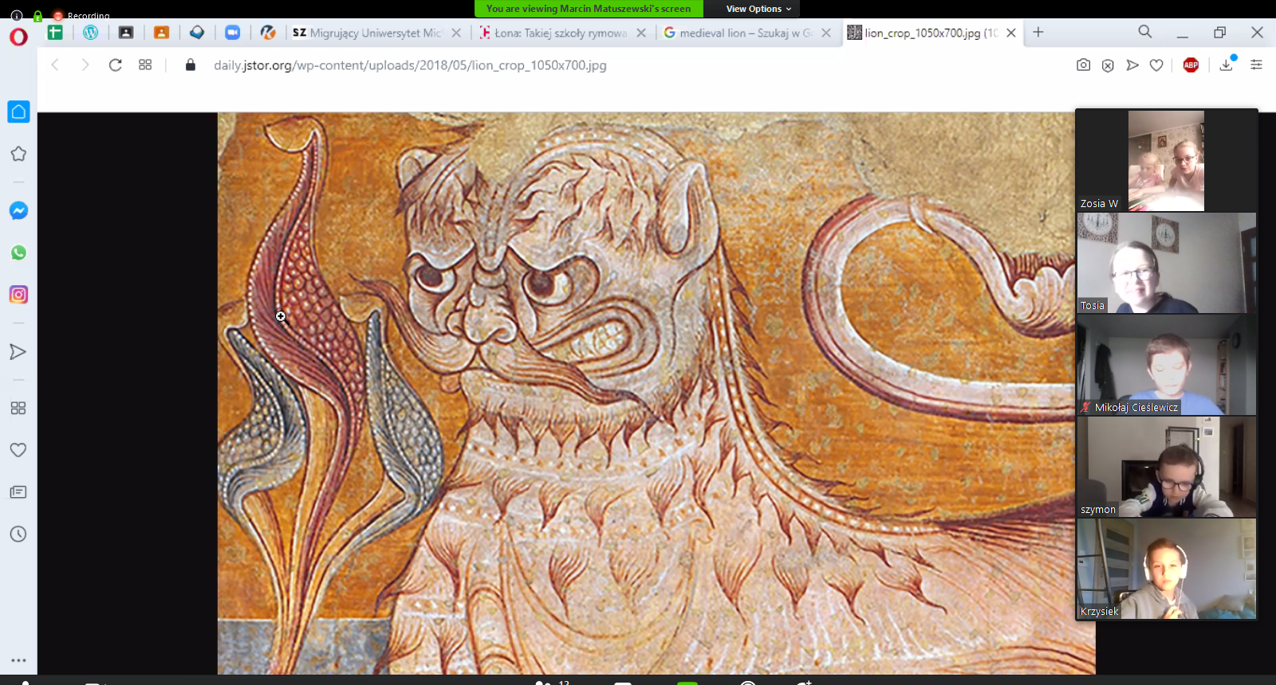Image resolution: width=1276 pixels, height=685 pixels.
Task: Open My Flow in the sidebar
Action: [18, 352]
